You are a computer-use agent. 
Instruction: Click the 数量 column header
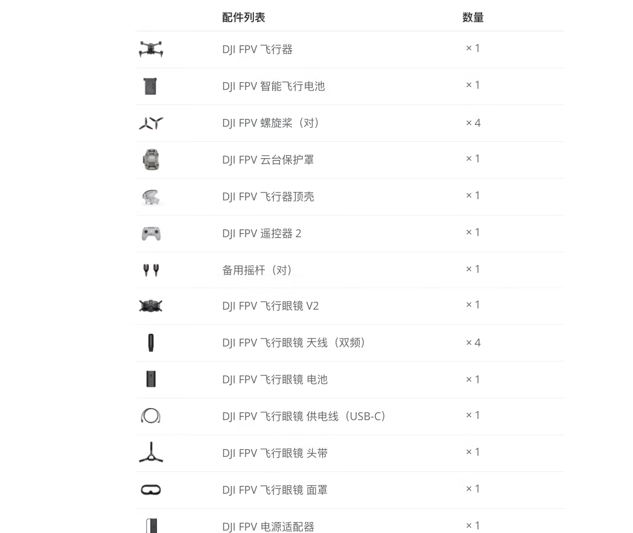click(472, 18)
